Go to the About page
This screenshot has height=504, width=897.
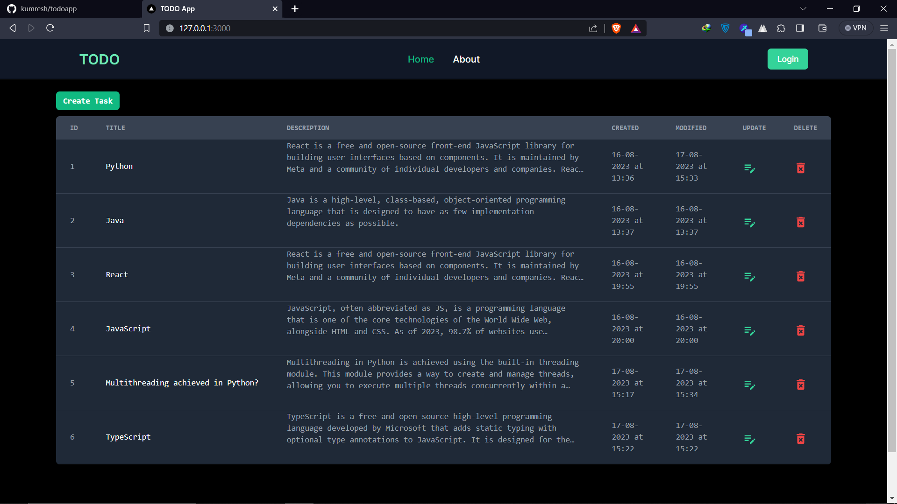[466, 59]
